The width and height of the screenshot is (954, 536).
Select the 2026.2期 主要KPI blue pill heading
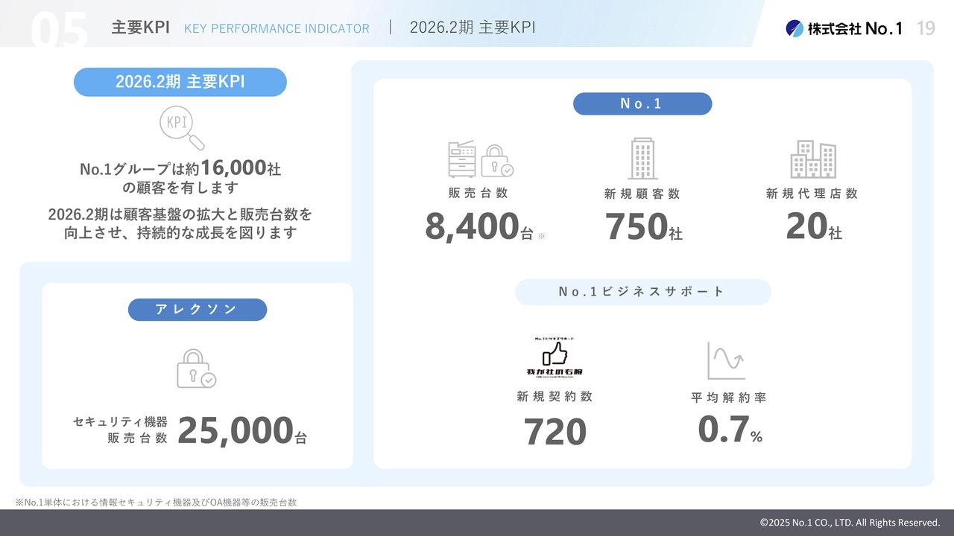coord(180,82)
